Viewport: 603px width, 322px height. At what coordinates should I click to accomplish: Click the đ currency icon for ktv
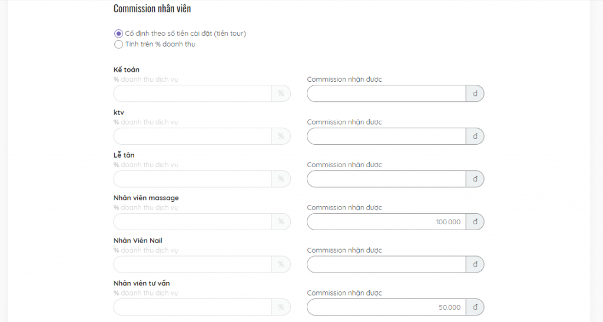click(x=475, y=136)
